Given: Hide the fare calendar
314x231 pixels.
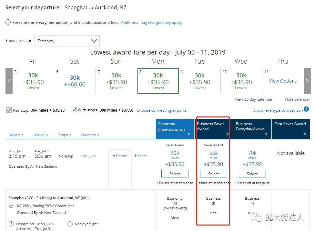Looking at the screenshot, I should (x=297, y=99).
